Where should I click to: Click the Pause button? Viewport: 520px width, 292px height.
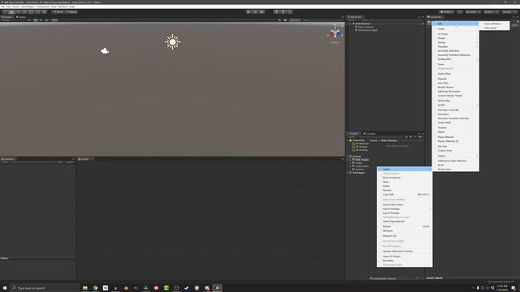pos(255,12)
